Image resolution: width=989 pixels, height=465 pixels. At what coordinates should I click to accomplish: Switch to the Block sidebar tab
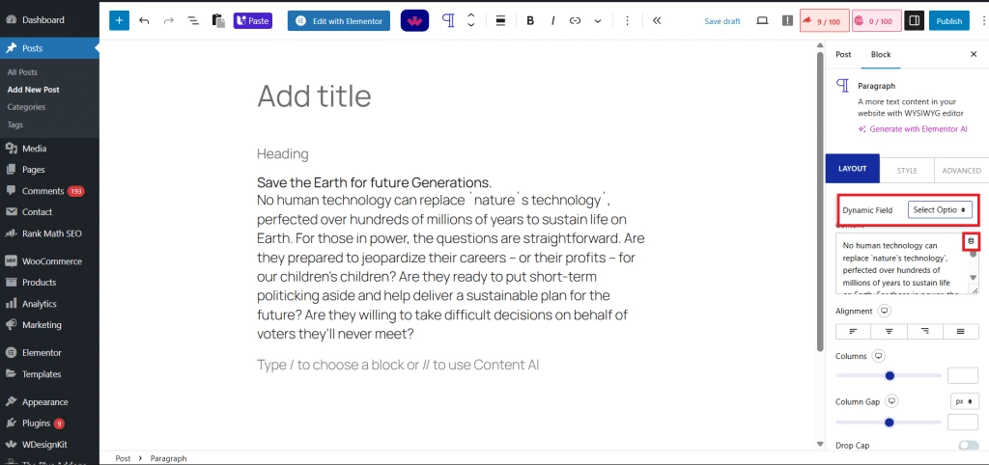click(x=881, y=54)
